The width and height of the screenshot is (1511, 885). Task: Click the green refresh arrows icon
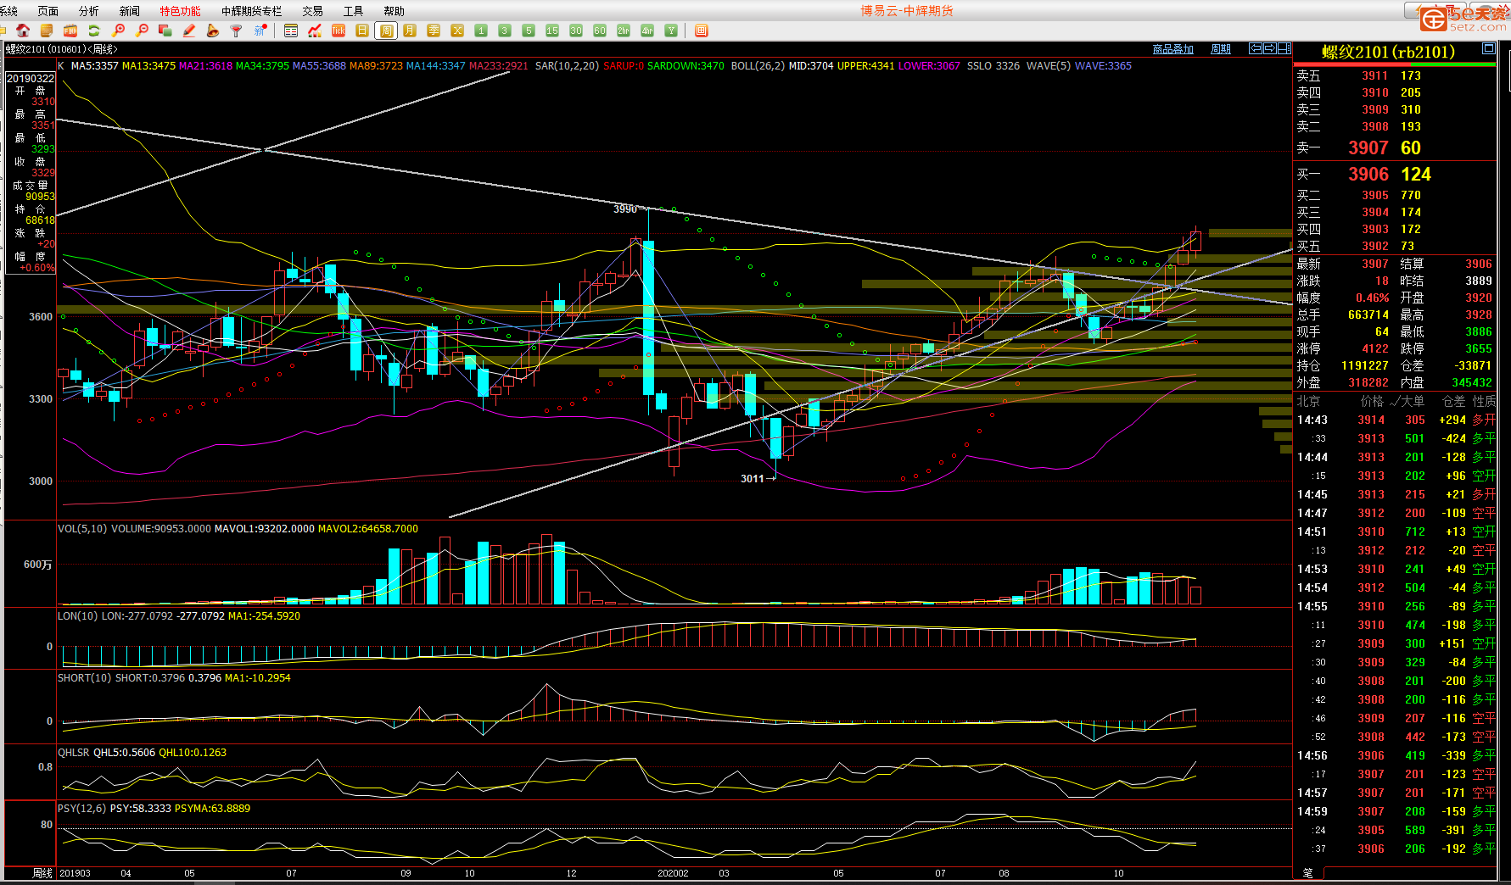(x=94, y=31)
